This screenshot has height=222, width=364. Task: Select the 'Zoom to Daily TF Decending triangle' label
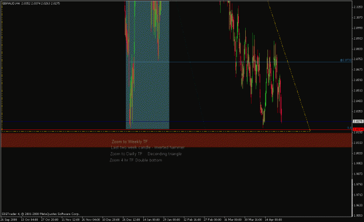[146, 154]
